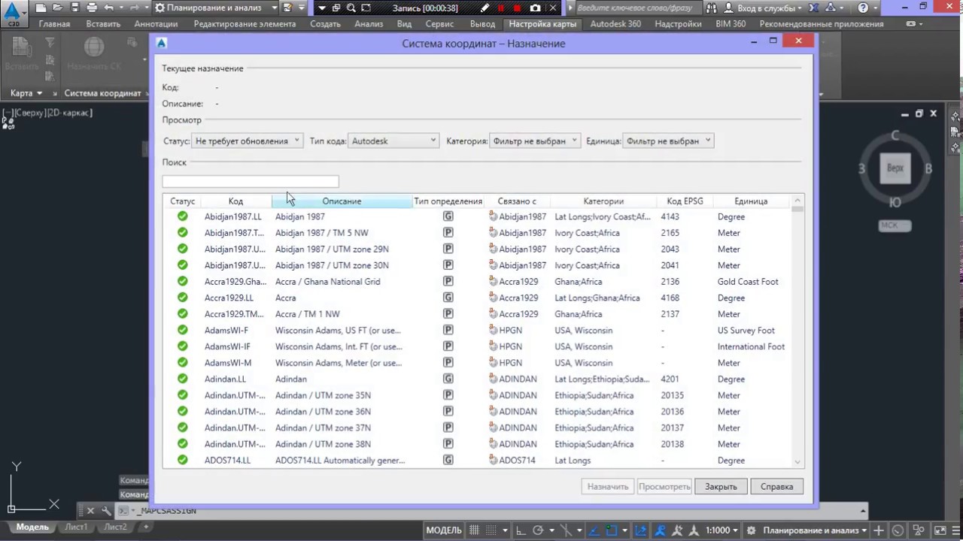Viewport: 963px width, 541px height.
Task: Expand the Система координат panel dropdown
Action: [x=103, y=93]
